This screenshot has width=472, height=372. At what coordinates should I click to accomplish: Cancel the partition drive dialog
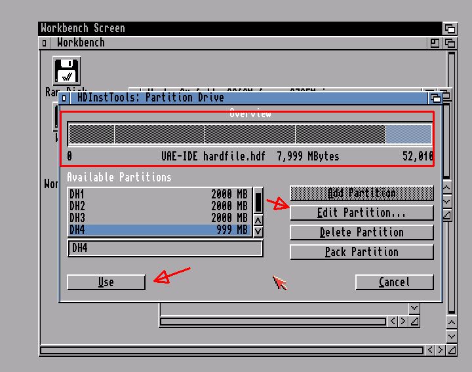tap(394, 282)
